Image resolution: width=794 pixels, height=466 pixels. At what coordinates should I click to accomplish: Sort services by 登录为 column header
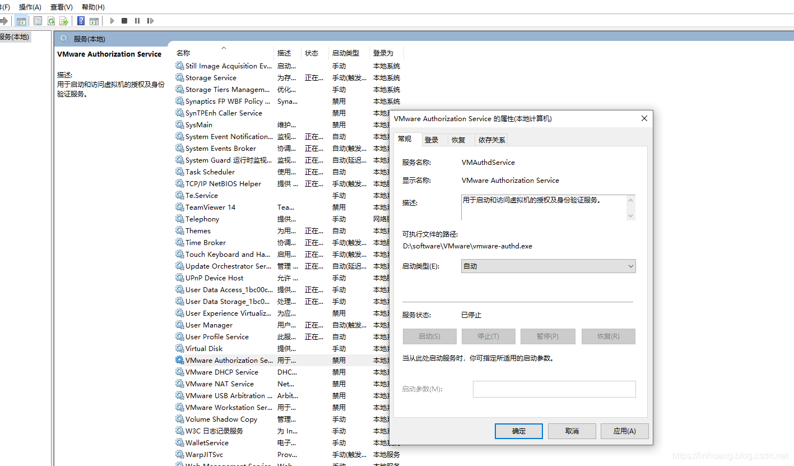click(x=386, y=53)
